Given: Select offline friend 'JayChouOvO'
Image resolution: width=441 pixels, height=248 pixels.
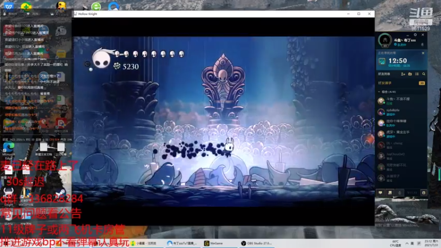Looking at the screenshot, I should tap(401, 156).
